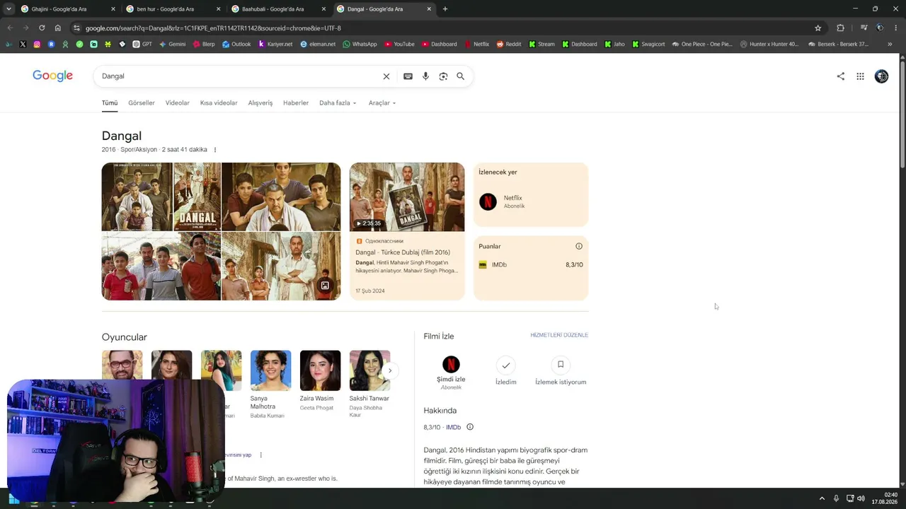Switch to the Videolar tab
Screen dimensions: 906x509
(178, 103)
